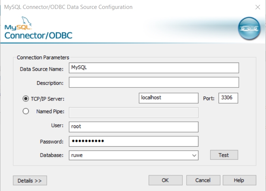This screenshot has height=191, width=266.
Task: Click the Connector/ODBC heading text
Action: (x=38, y=36)
